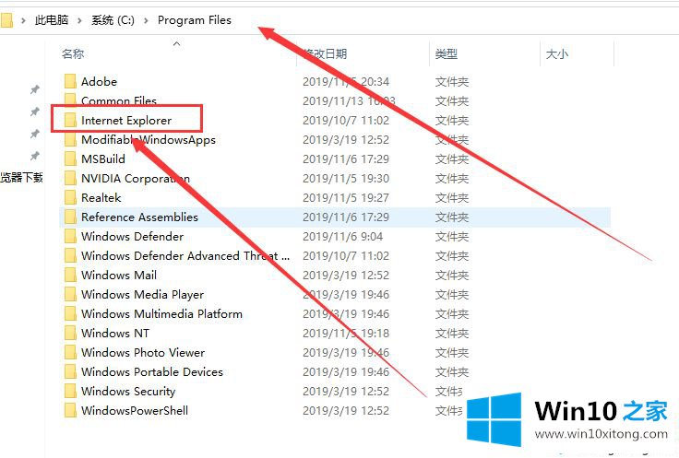
Task: Select Windows Multimedia Platform folder name
Action: [x=162, y=313]
